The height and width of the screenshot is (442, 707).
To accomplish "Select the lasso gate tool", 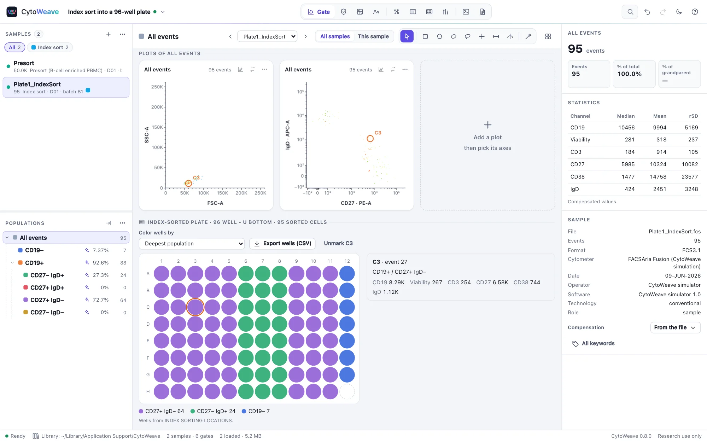I will pyautogui.click(x=468, y=36).
